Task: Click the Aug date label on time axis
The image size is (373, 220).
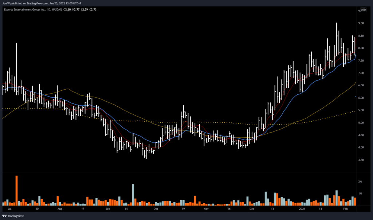Action: 60,209
